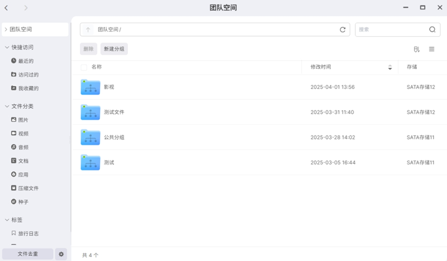Collapse the 标签 section
Screen dimensions: 447x261
(x=7, y=220)
